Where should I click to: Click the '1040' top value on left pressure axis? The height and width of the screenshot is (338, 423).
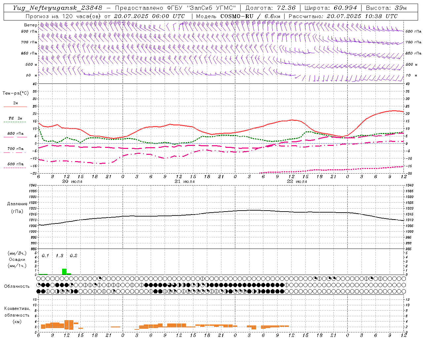click(33, 185)
